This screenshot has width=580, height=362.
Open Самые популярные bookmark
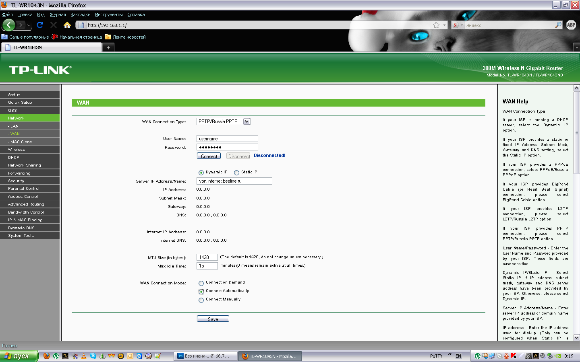click(x=25, y=37)
